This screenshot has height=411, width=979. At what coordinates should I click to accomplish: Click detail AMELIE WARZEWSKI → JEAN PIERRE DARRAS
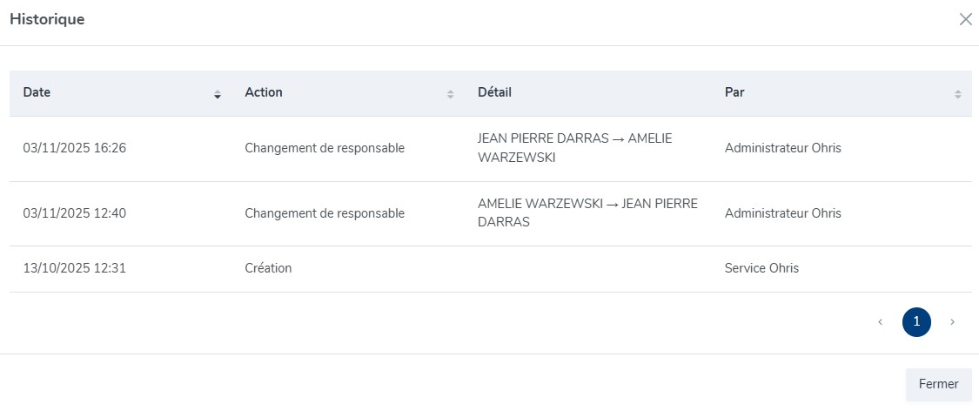tap(587, 213)
